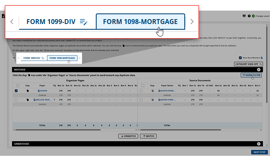Click the document icon beside Show Auto-Matched
The height and width of the screenshot is (166, 270).
(261, 58)
